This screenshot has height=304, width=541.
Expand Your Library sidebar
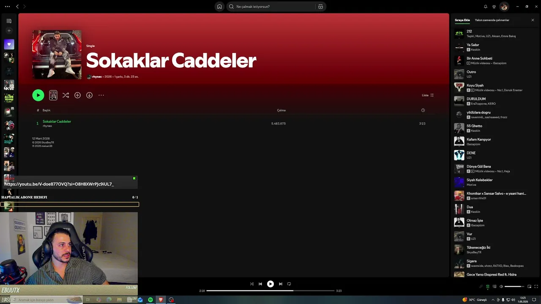9,21
